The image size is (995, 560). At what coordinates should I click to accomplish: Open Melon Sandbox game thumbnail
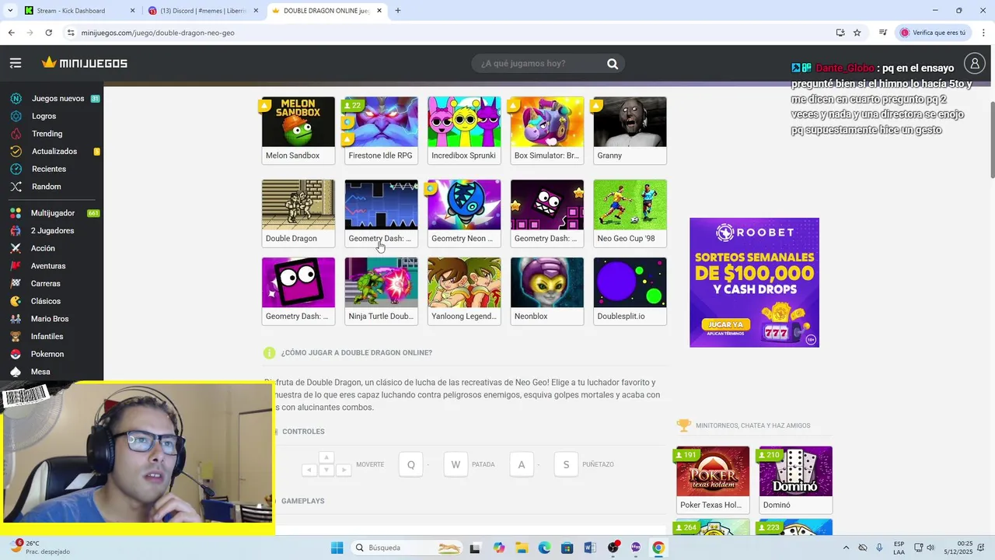click(298, 122)
